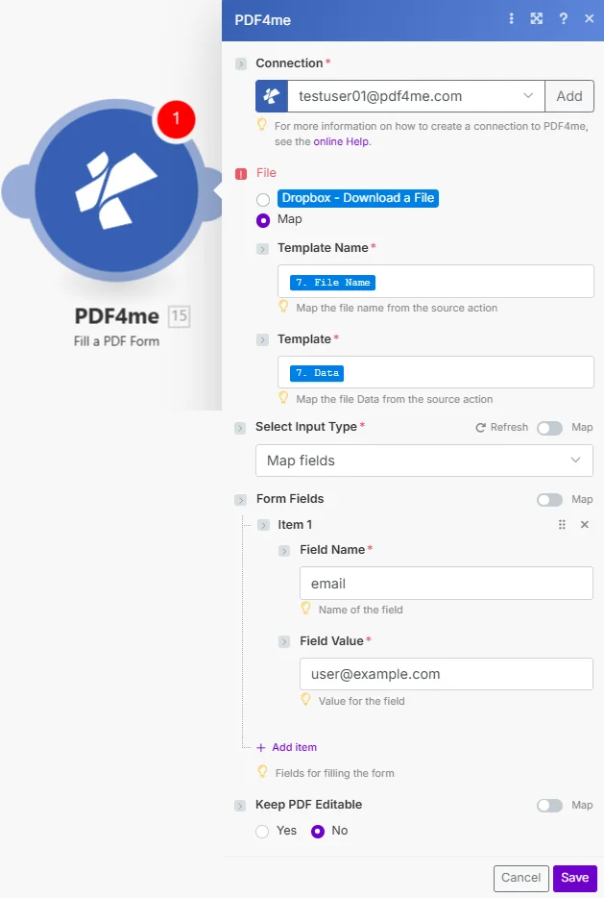Image resolution: width=604 pixels, height=898 pixels.
Task: Click the Field Value input user@example.com
Action: coord(447,675)
